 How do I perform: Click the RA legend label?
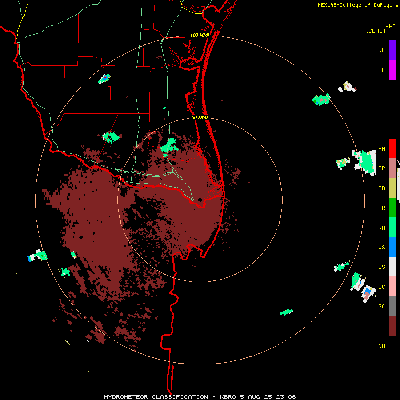pos(381,228)
